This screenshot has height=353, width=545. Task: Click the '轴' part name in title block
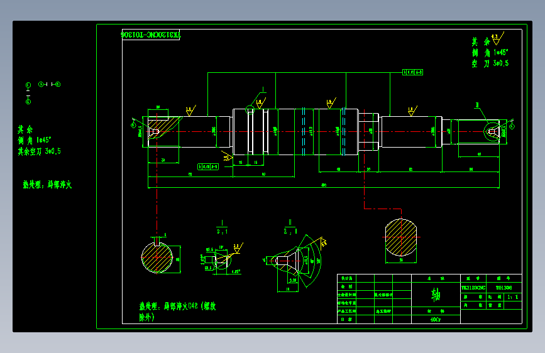click(x=436, y=295)
